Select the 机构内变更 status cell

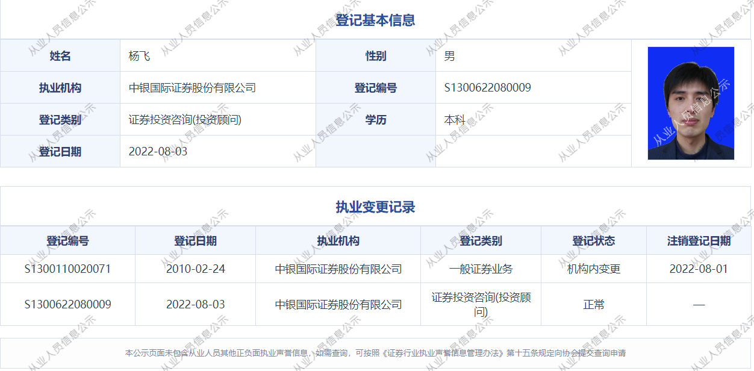[x=594, y=269]
